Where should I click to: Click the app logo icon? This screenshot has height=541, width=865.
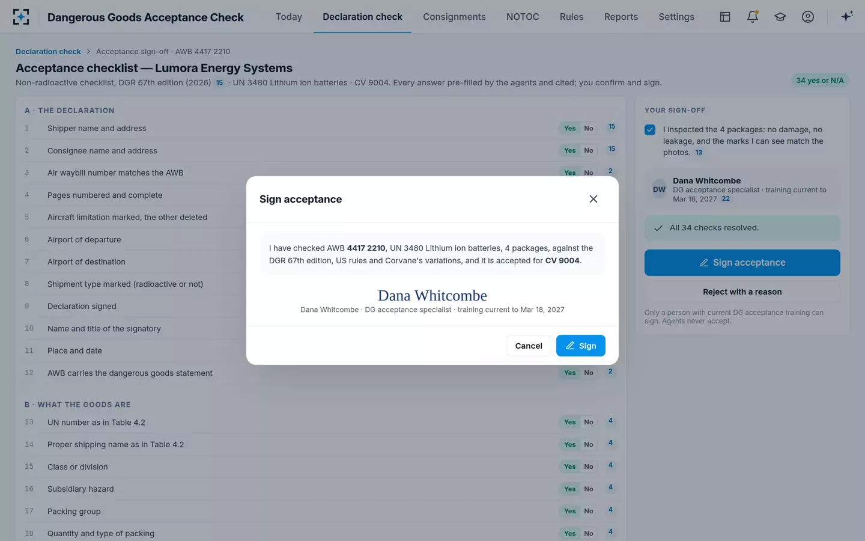[x=21, y=17]
